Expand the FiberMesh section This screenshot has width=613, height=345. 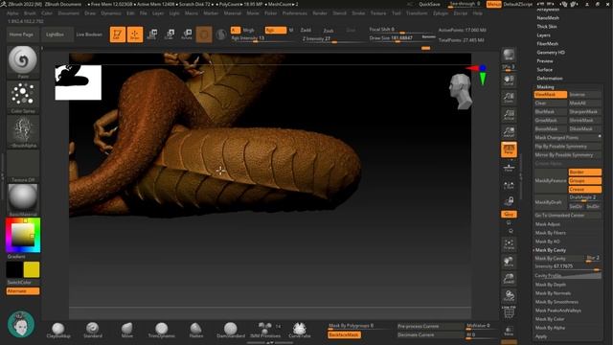click(x=547, y=44)
